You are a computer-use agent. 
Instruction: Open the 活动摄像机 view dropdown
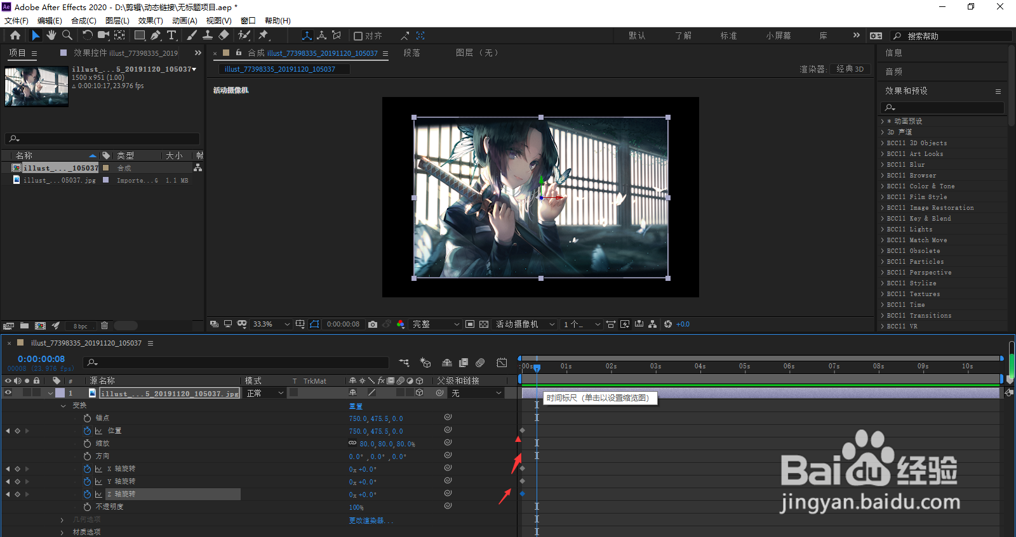(525, 324)
